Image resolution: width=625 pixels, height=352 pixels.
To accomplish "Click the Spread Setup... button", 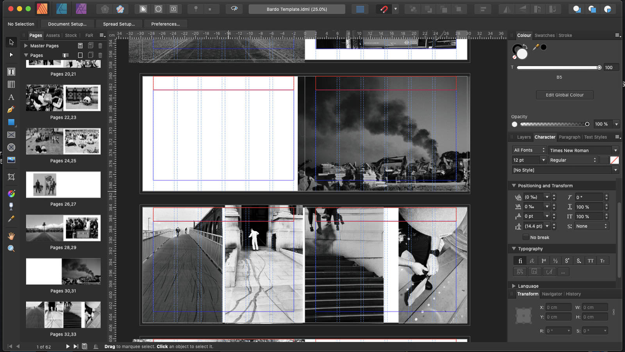I will tap(119, 24).
